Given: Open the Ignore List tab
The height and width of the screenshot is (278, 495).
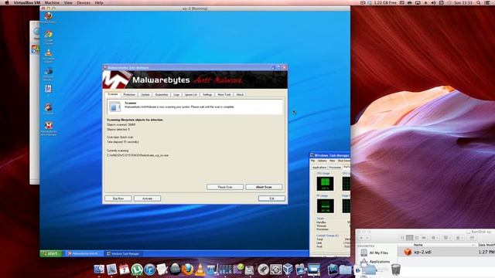Looking at the screenshot, I should click(191, 94).
